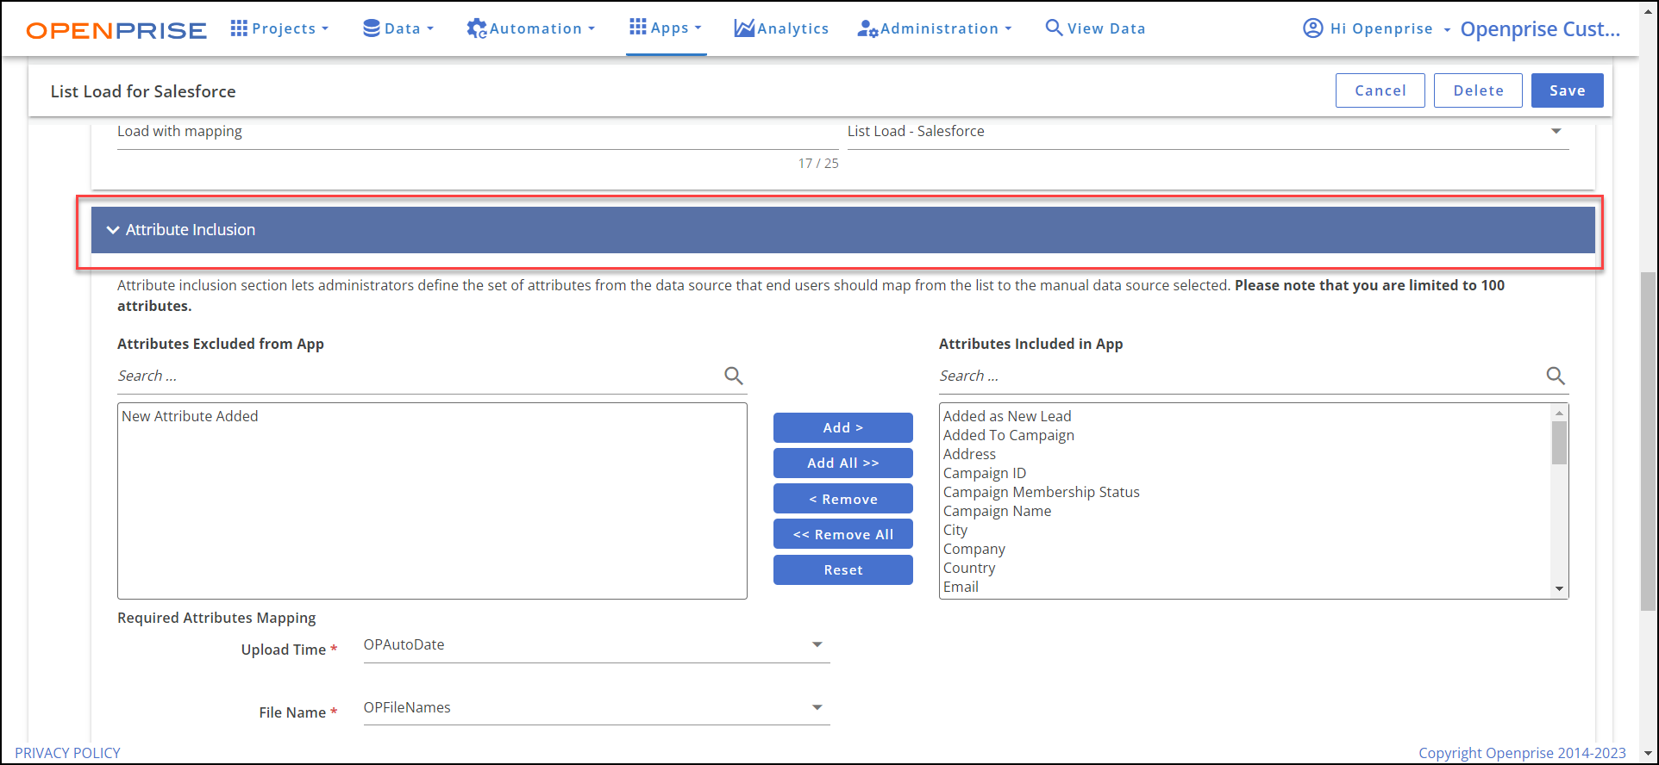Collapse the Attribute Inclusion section
Image resolution: width=1659 pixels, height=765 pixels.
843,230
